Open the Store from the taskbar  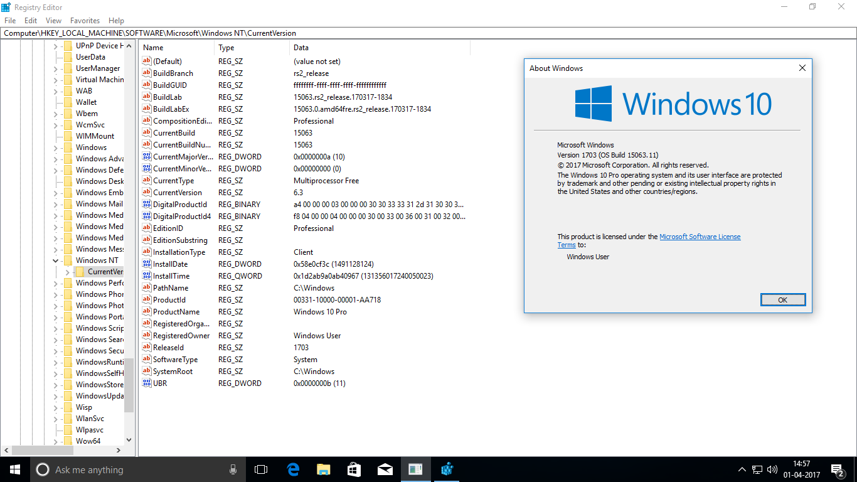pyautogui.click(x=354, y=469)
